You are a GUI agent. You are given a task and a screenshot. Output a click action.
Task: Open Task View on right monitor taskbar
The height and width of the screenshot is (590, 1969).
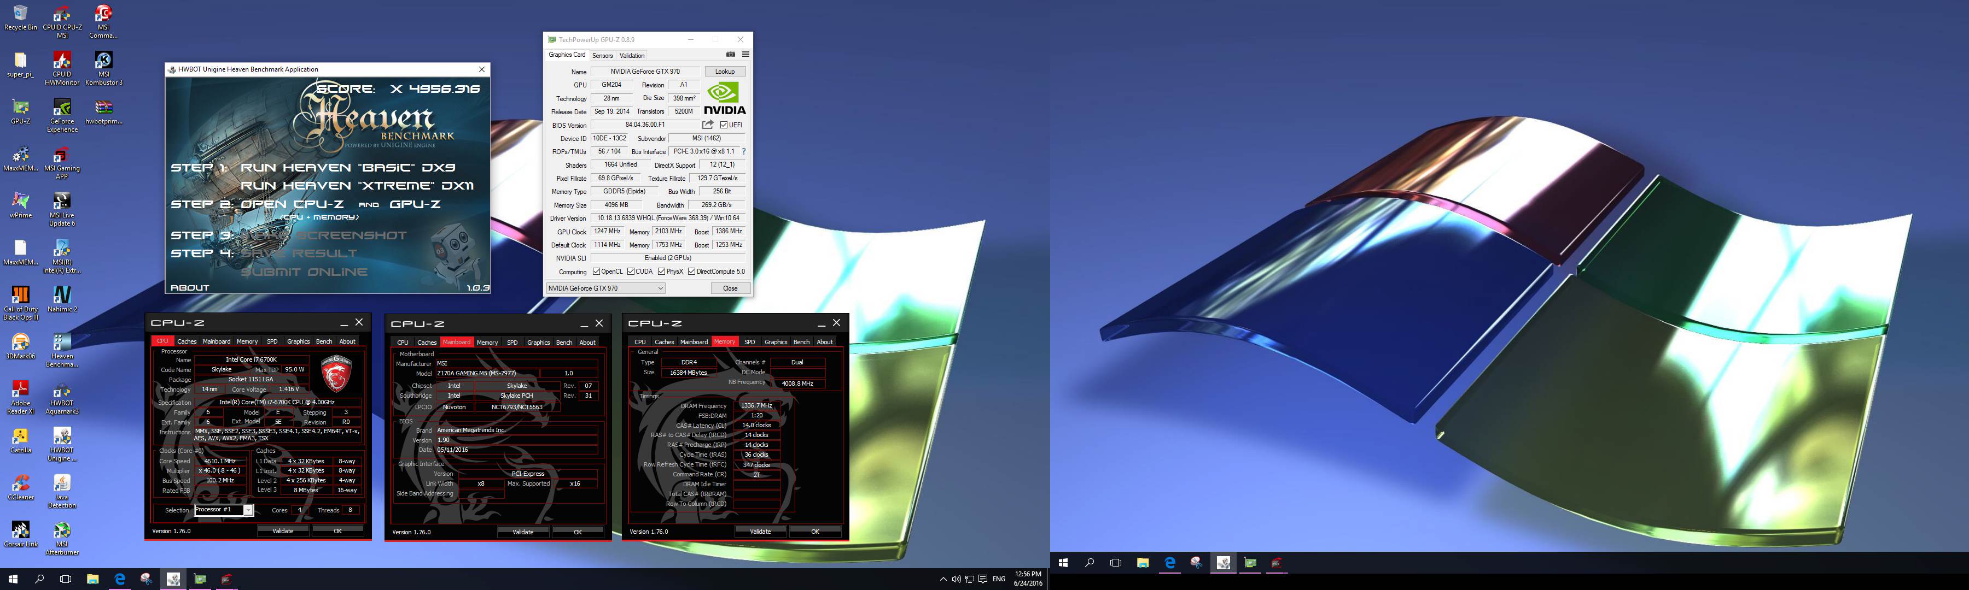[x=1115, y=563]
